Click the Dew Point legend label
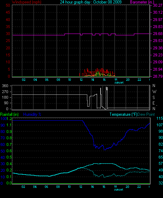 [x=146, y=114]
